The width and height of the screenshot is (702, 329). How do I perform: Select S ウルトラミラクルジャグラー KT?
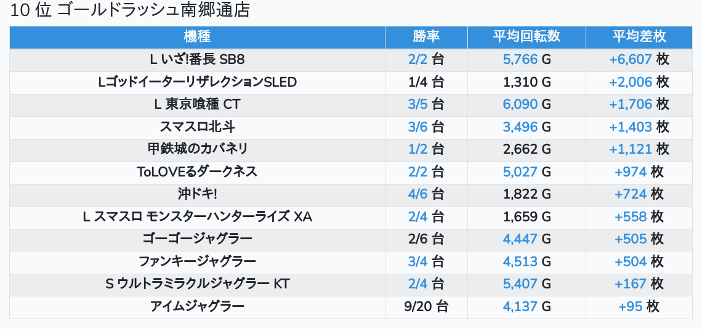coord(197,284)
